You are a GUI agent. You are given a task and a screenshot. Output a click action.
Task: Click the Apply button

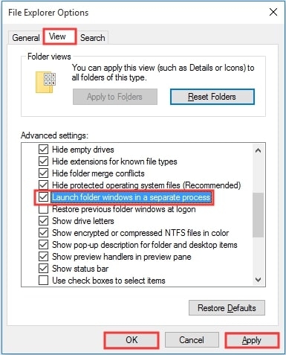pos(252,340)
